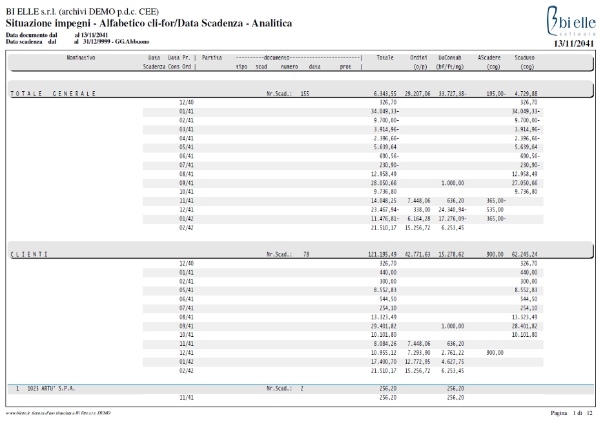
Task: Click the Nr.Scad. count 78
Action: coord(306,255)
